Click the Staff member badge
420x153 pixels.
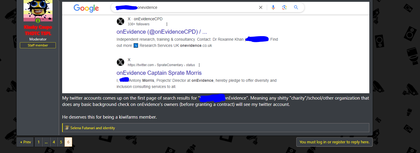click(x=38, y=45)
